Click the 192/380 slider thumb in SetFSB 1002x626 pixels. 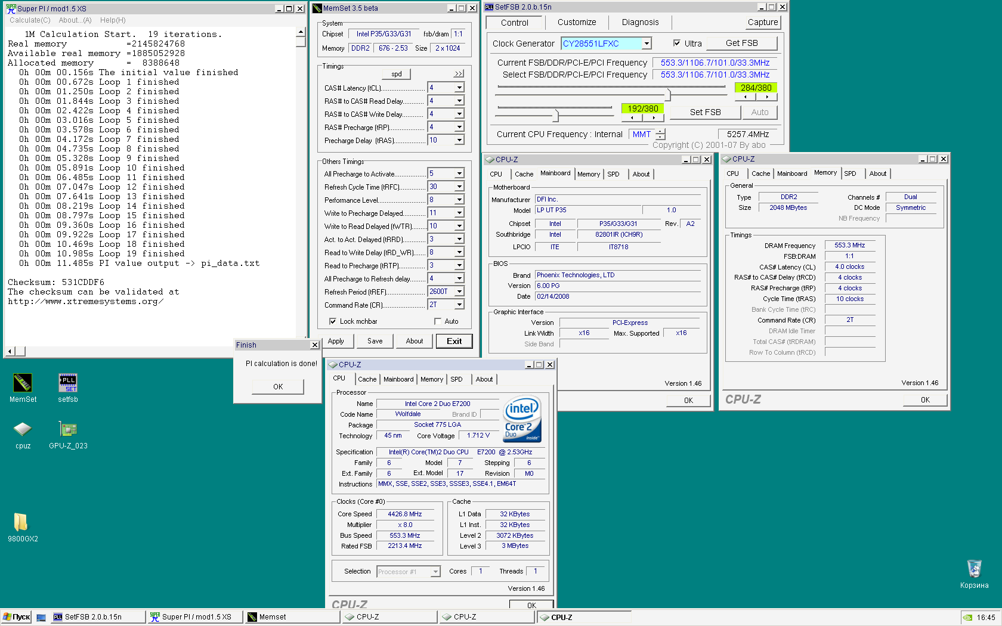(x=556, y=114)
